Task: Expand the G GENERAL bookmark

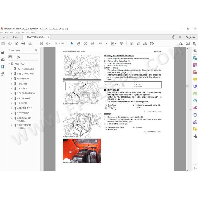Action: [11, 79]
